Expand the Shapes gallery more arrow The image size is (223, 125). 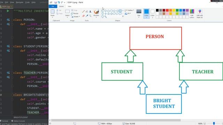point(123,17)
